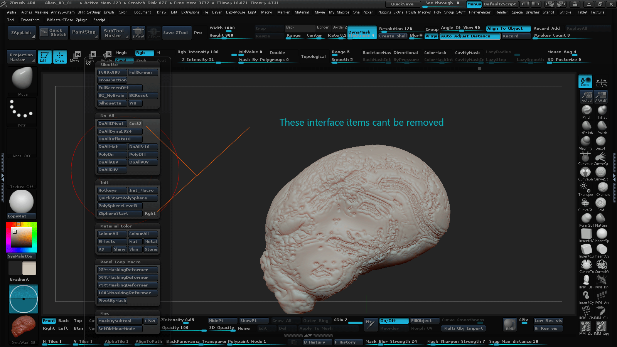Collapse the Do All section
The height and width of the screenshot is (347, 617).
[x=107, y=116]
